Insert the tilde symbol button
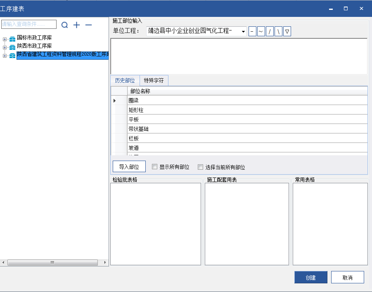372x292 pixels. pyautogui.click(x=261, y=31)
